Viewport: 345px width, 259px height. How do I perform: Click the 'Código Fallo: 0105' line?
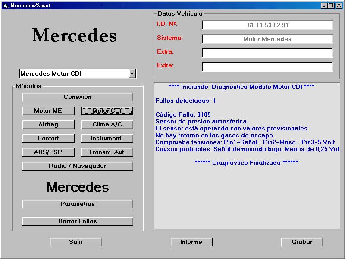click(x=183, y=114)
